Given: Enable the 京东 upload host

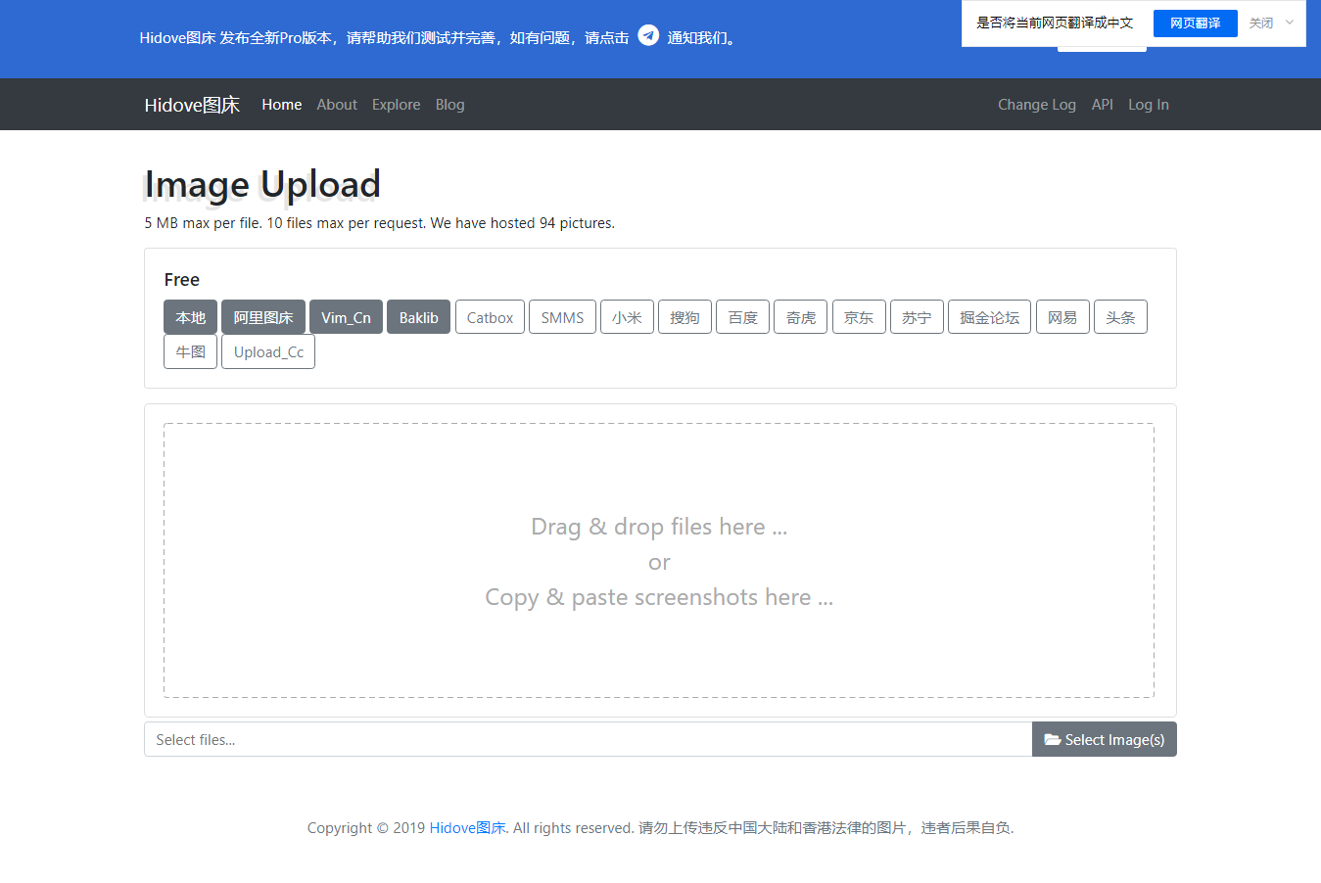Looking at the screenshot, I should pyautogui.click(x=859, y=317).
